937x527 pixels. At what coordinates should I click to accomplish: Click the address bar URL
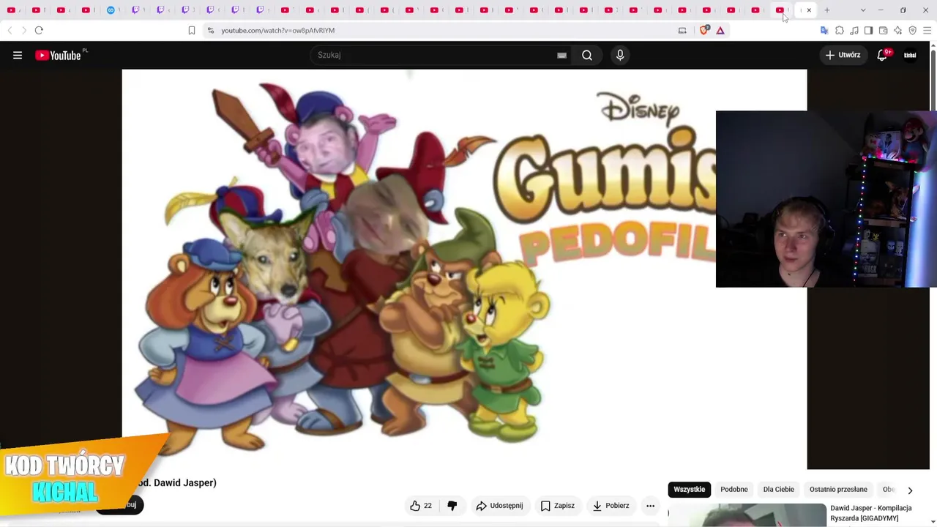[278, 30]
